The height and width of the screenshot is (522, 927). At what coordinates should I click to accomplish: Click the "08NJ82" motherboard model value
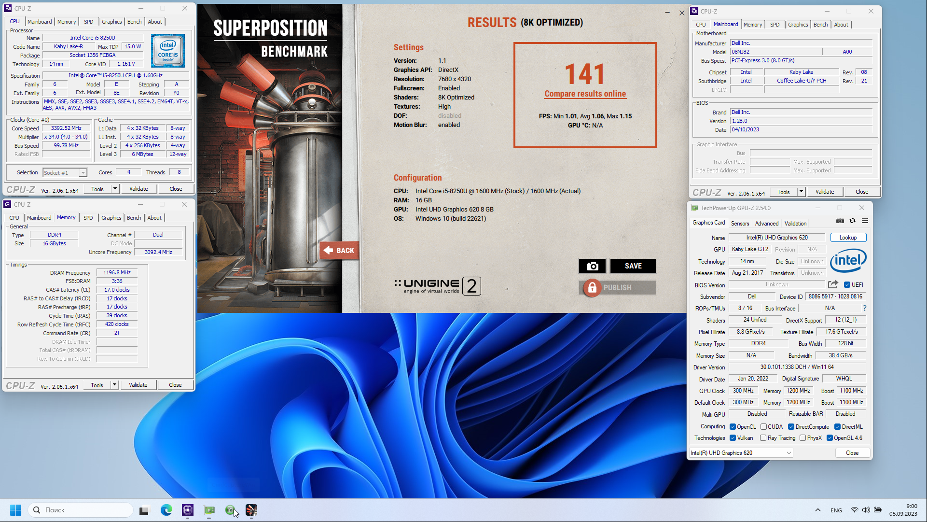(775, 52)
